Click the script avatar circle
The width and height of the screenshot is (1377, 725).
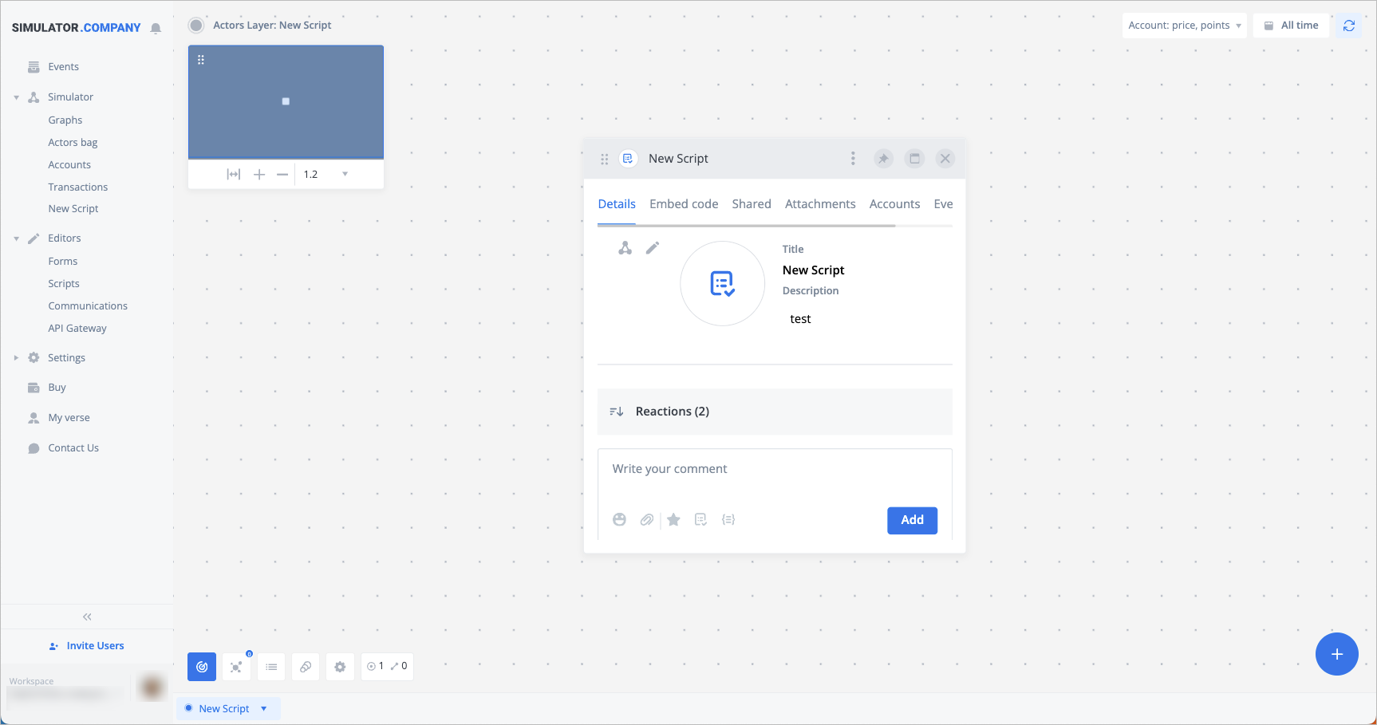723,284
